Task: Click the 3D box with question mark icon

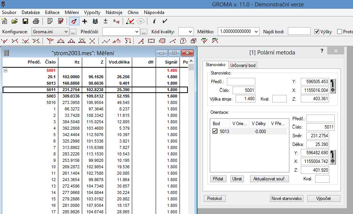Action: [194, 41]
